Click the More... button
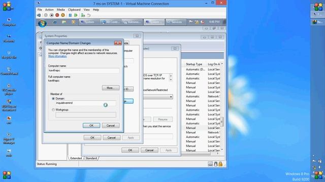Image resolution: width=325 pixels, height=182 pixels. pos(111,88)
